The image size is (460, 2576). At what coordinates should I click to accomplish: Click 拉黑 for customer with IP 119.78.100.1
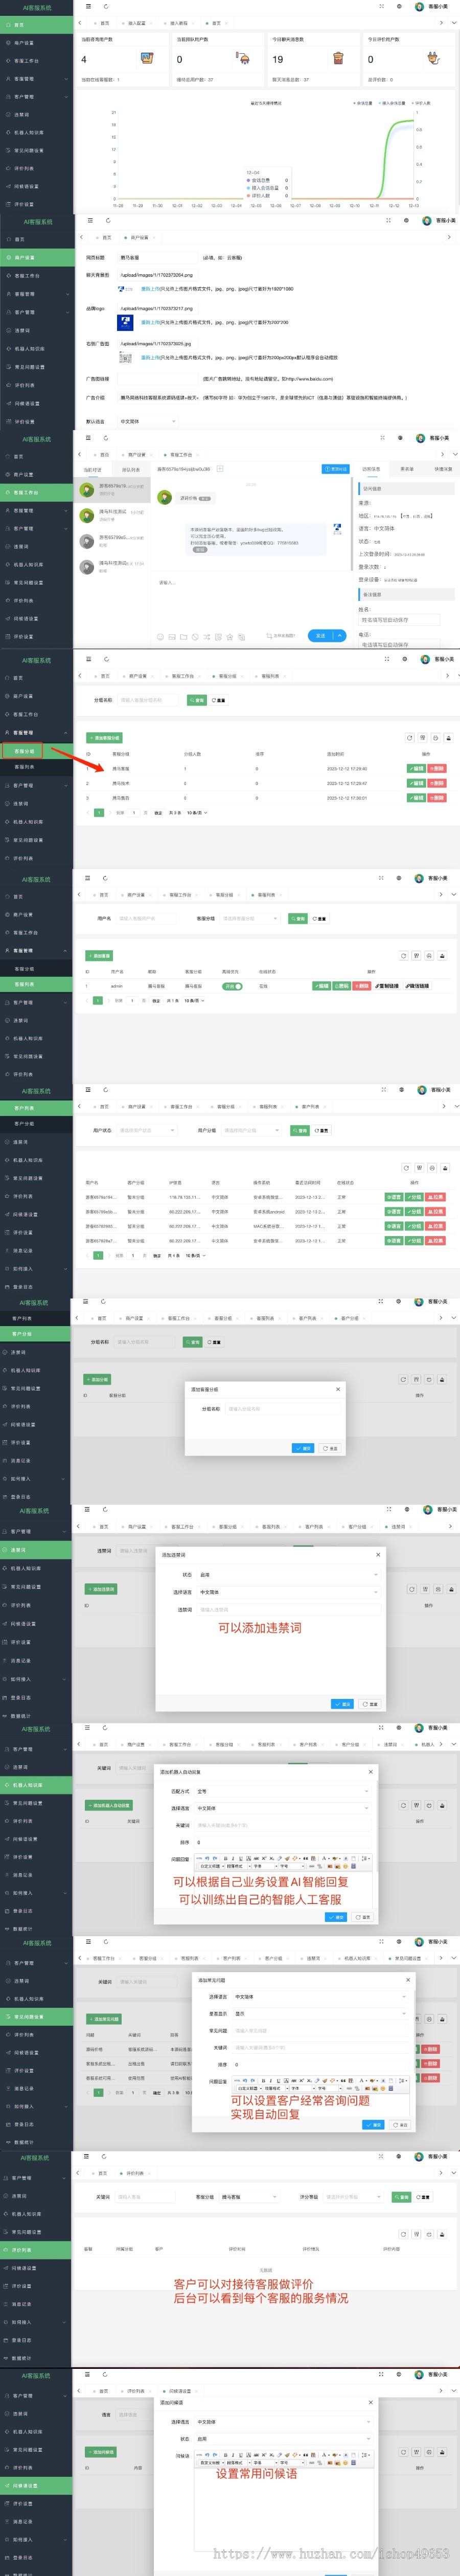click(436, 1197)
